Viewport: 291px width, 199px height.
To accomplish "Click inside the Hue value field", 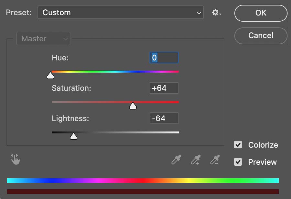I will tap(164, 58).
